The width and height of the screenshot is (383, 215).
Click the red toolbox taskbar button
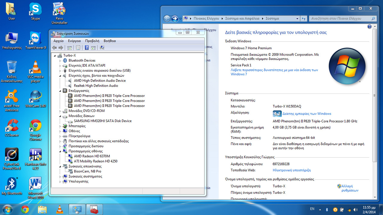point(94,209)
